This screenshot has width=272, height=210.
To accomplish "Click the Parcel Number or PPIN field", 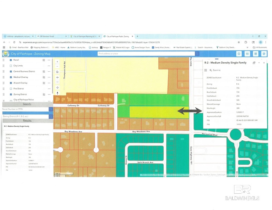I will (25, 109).
